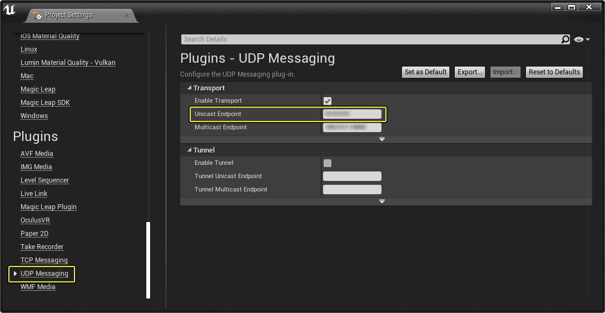Click the Unicast Endpoint label
The height and width of the screenshot is (313, 605).
pyautogui.click(x=217, y=114)
